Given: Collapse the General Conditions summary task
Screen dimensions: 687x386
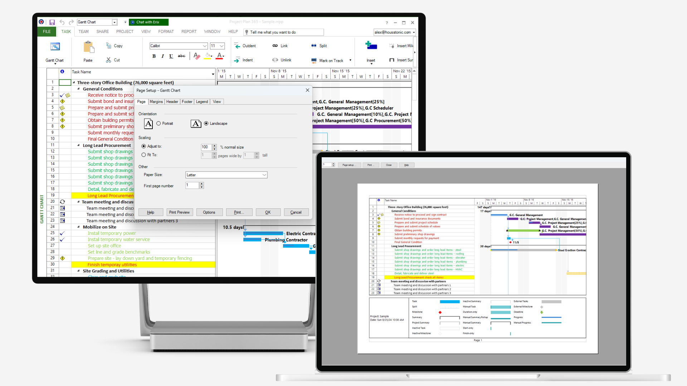Looking at the screenshot, I should (78, 89).
